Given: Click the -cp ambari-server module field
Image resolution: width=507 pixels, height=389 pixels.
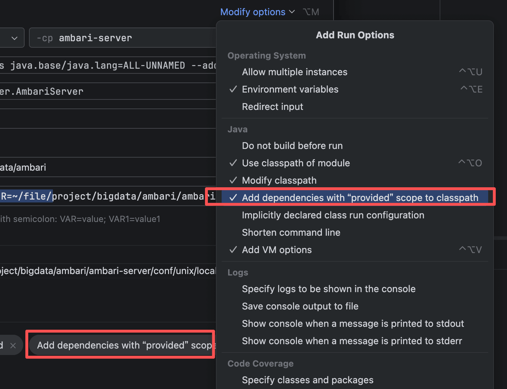Looking at the screenshot, I should coord(123,38).
